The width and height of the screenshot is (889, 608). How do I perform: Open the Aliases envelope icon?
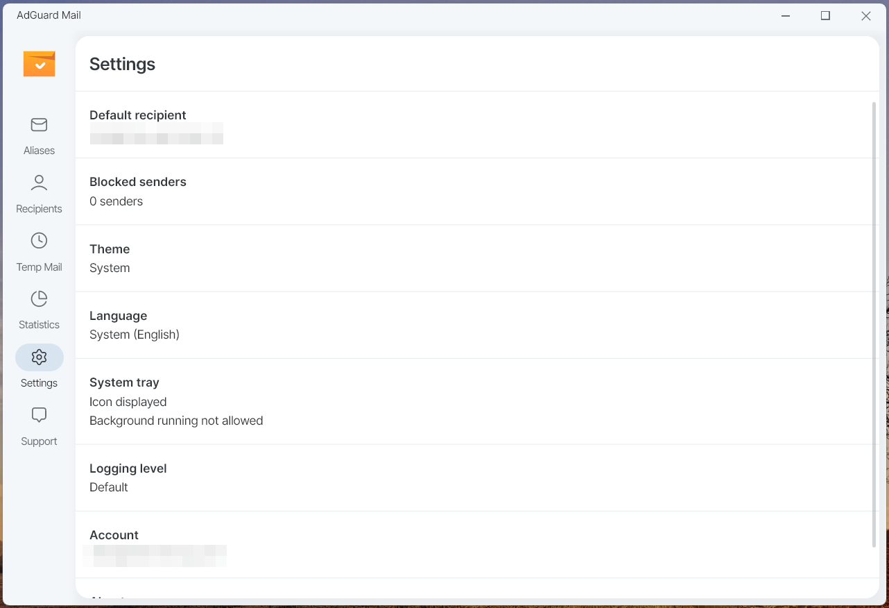point(39,125)
